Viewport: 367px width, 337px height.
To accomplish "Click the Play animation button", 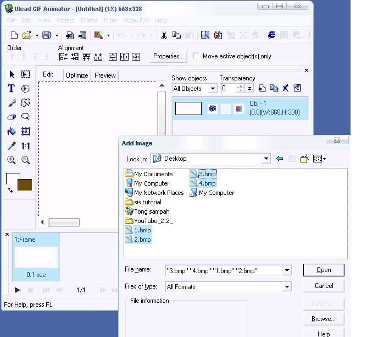I will click(18, 290).
